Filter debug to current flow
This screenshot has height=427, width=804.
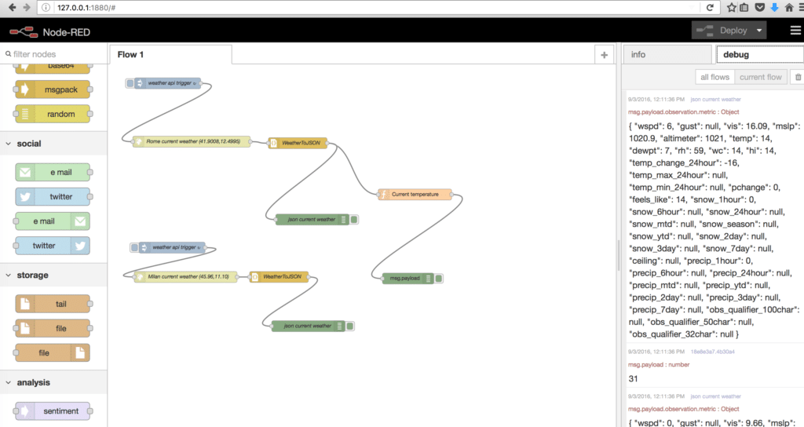760,77
